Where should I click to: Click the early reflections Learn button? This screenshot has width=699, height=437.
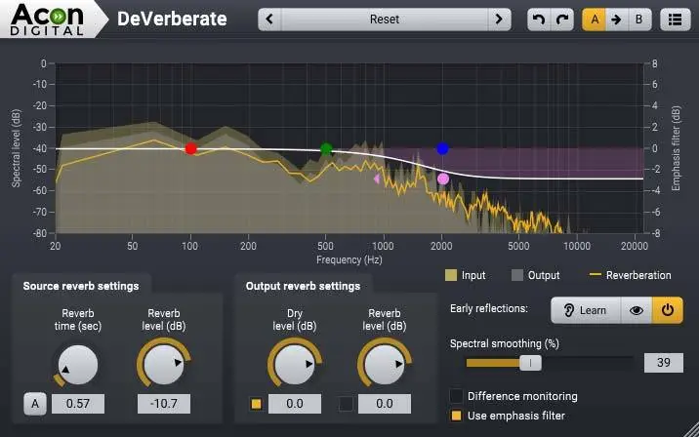(x=586, y=310)
